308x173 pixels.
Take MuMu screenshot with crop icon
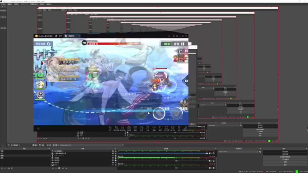[160, 128]
